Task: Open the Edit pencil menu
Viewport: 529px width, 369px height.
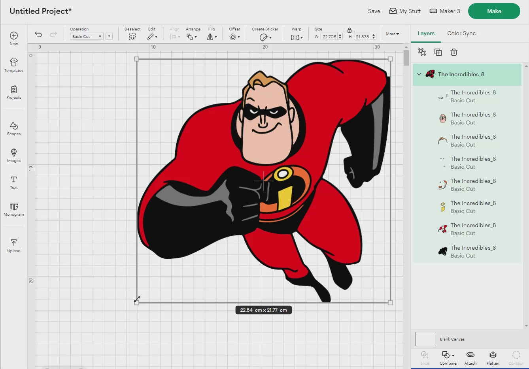Action: click(x=152, y=37)
